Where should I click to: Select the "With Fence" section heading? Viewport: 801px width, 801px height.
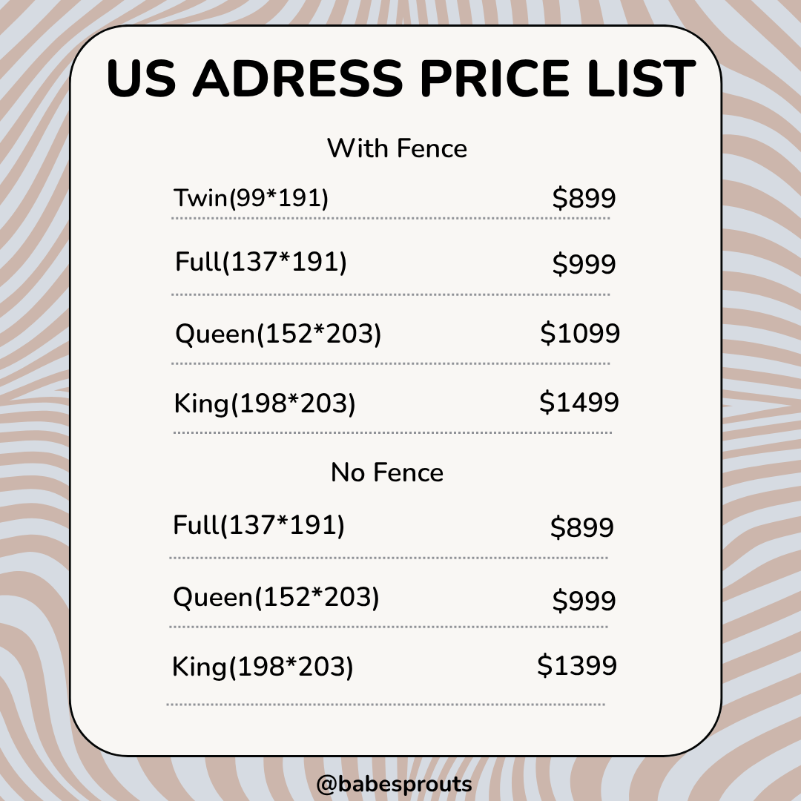397,148
